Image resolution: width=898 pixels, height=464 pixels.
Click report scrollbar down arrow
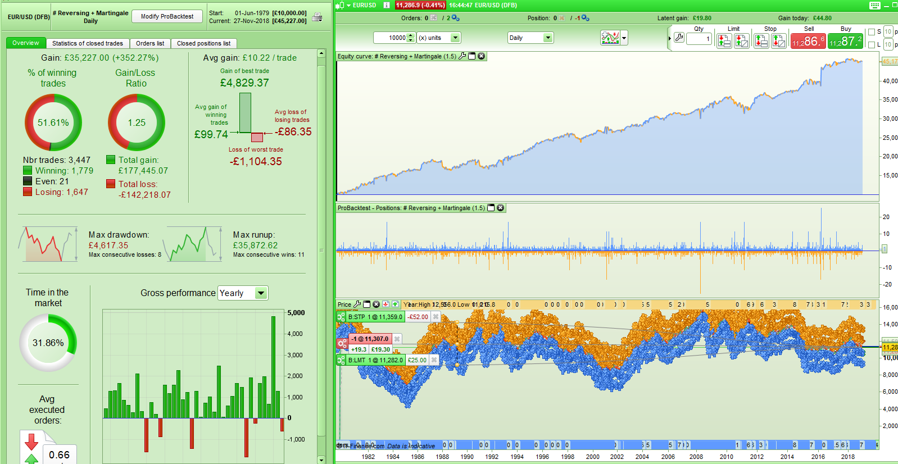pyautogui.click(x=321, y=460)
